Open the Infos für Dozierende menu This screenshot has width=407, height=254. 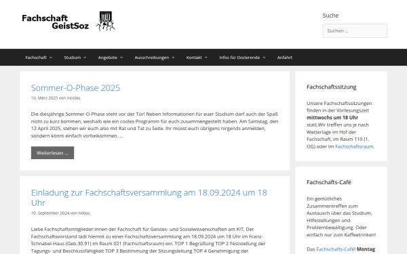click(239, 58)
